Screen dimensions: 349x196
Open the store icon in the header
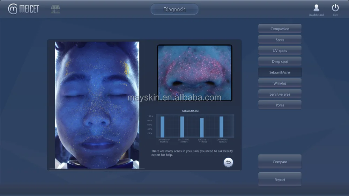click(x=55, y=9)
